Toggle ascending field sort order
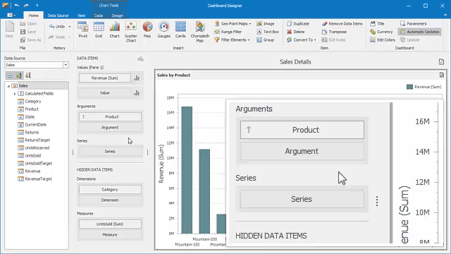The height and width of the screenshot is (254, 451). click(x=19, y=75)
